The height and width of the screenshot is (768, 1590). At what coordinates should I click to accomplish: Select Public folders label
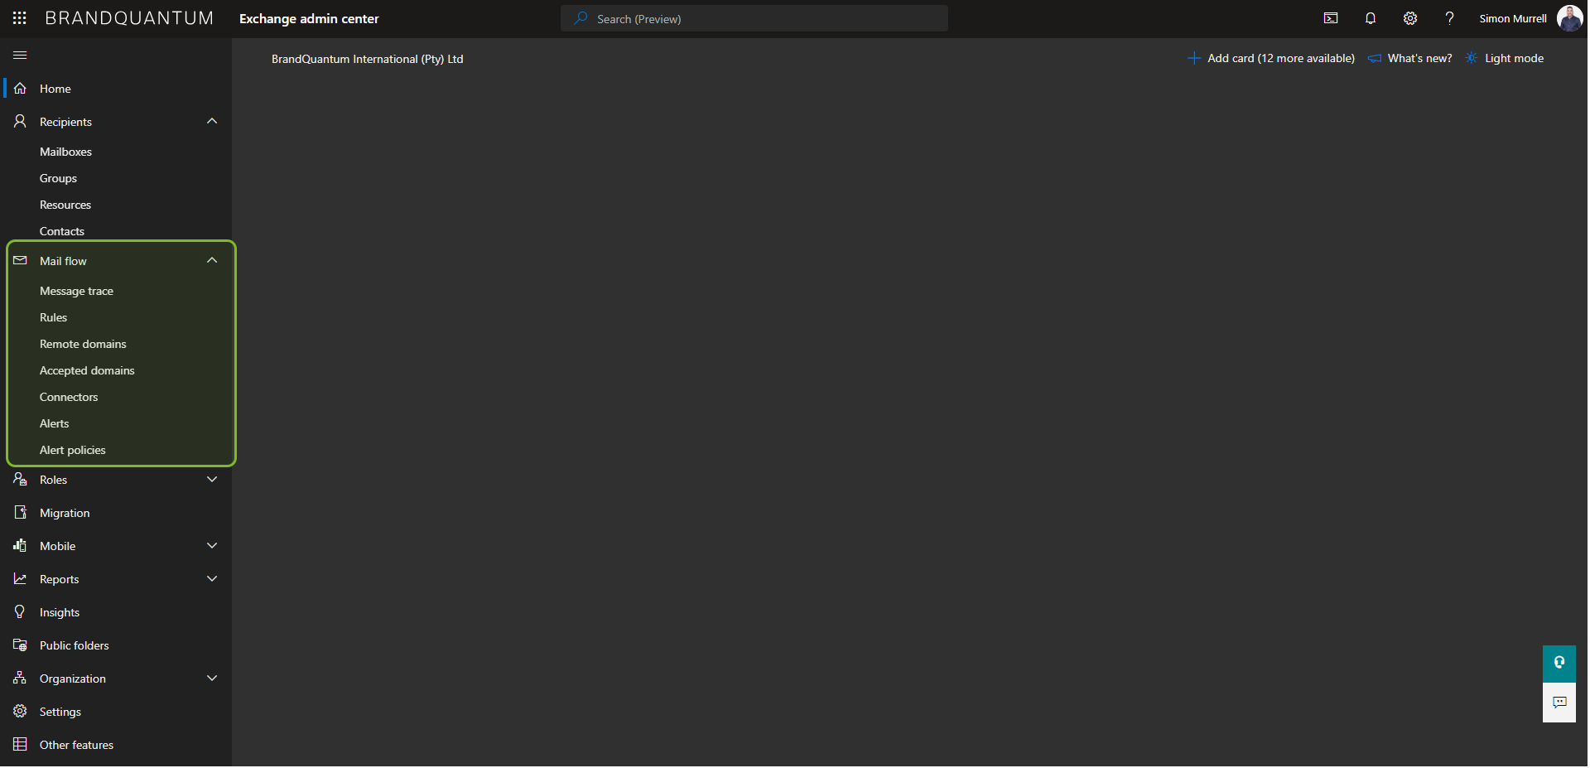[75, 645]
